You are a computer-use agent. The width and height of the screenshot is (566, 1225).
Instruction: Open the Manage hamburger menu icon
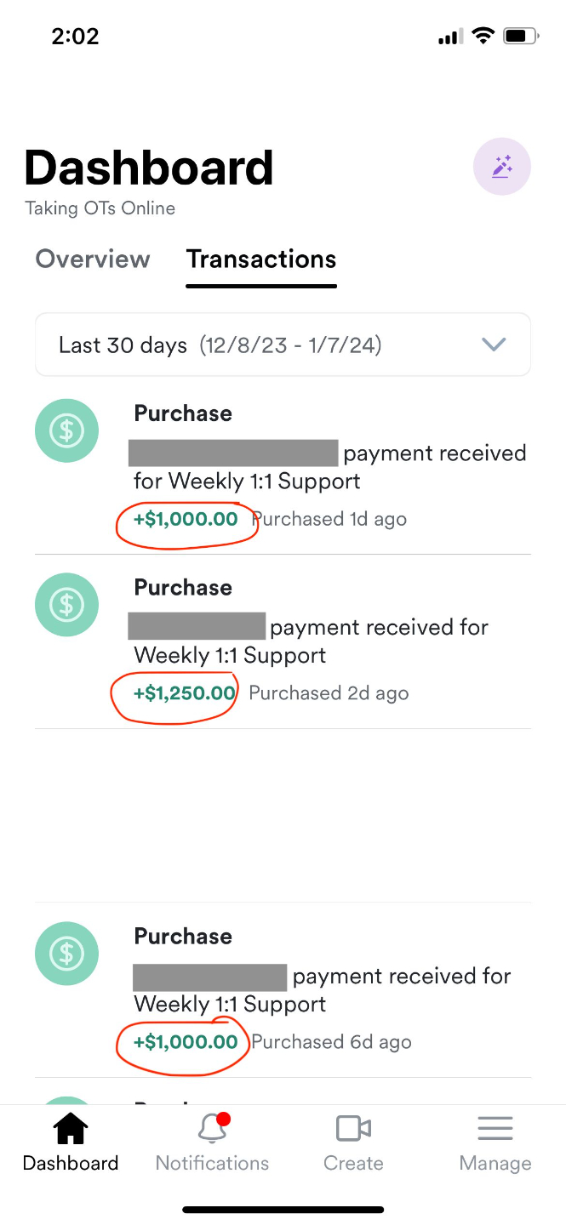pyautogui.click(x=495, y=1129)
